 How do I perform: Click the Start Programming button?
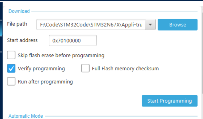[x=170, y=101]
